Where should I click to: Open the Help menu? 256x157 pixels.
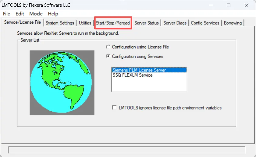pos(53,14)
